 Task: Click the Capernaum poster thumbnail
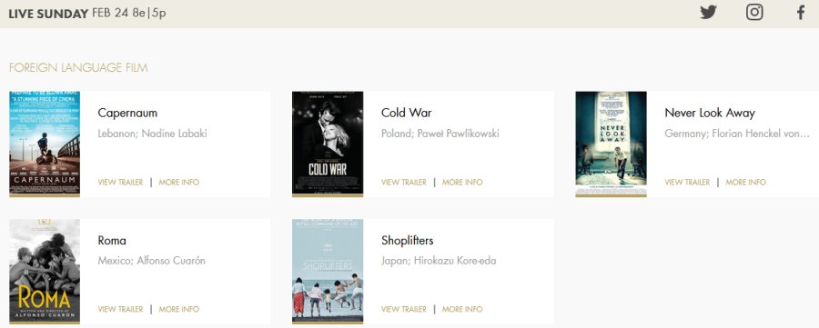(x=45, y=144)
